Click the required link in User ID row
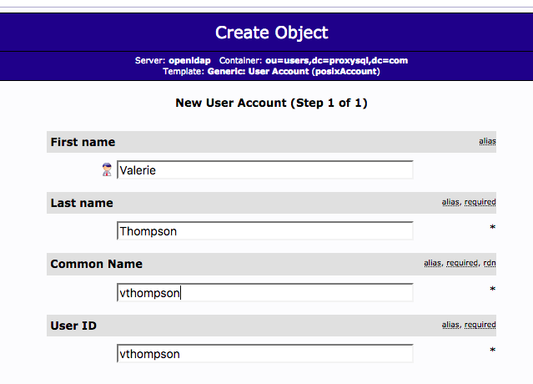The height and width of the screenshot is (384, 533). click(480, 325)
